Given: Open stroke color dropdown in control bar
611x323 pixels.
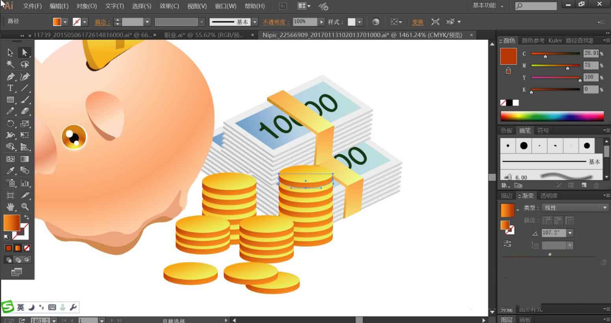Looking at the screenshot, I should [85, 22].
